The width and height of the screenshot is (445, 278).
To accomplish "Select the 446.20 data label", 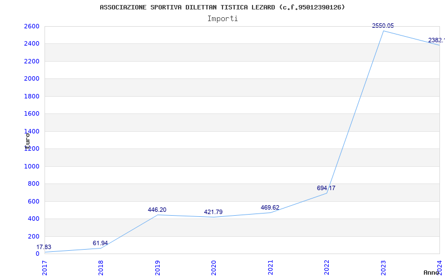I will (157, 210).
